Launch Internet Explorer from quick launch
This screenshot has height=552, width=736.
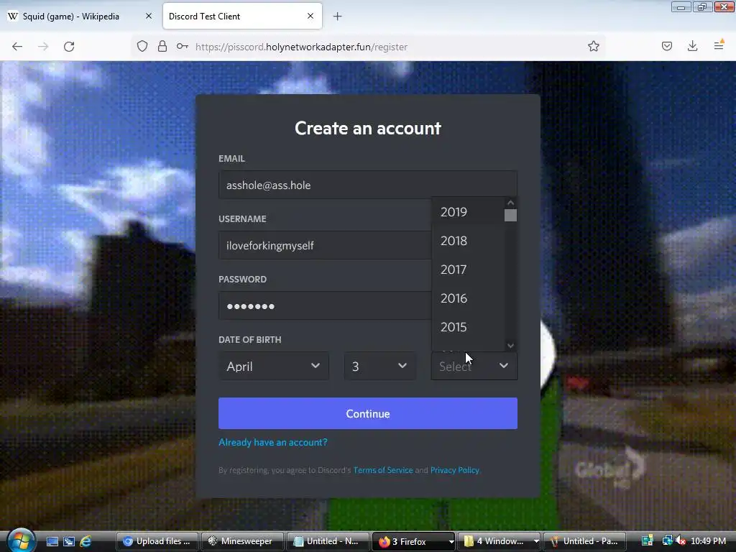86,541
